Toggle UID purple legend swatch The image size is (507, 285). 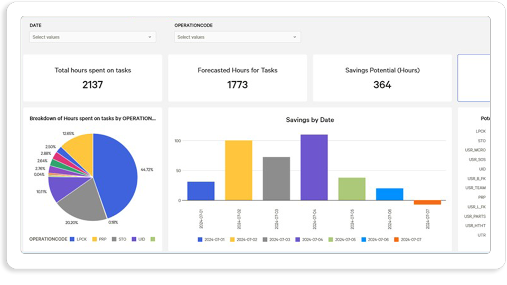134,239
